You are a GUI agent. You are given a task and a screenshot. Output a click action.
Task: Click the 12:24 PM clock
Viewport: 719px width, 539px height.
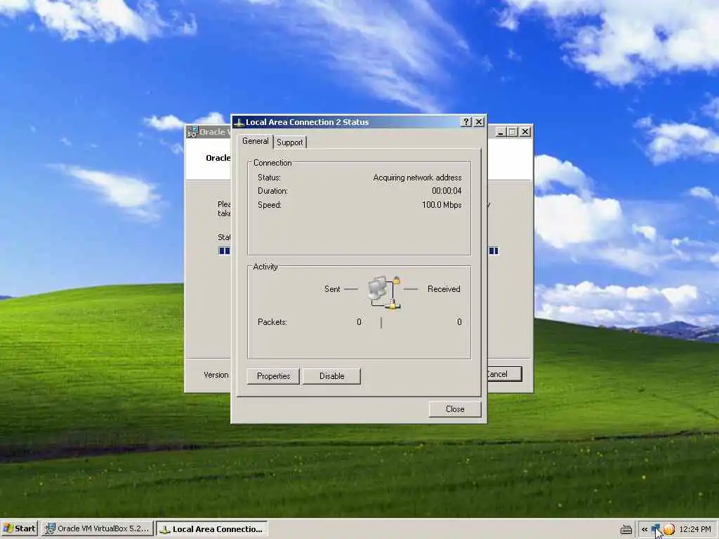coord(694,529)
